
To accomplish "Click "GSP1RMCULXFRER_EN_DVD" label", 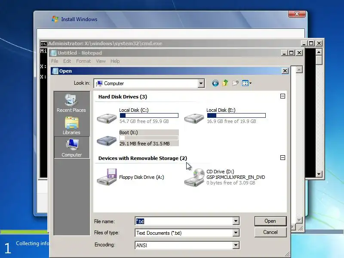I will point(236,177).
